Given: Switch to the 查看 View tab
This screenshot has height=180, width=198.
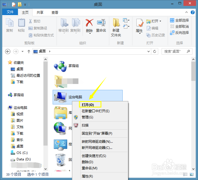Looking at the screenshot, I should coord(55,12).
